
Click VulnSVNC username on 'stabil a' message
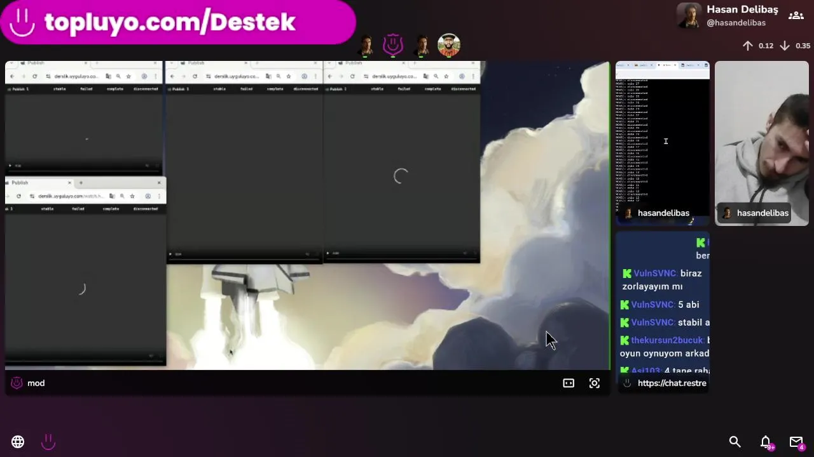tap(652, 322)
